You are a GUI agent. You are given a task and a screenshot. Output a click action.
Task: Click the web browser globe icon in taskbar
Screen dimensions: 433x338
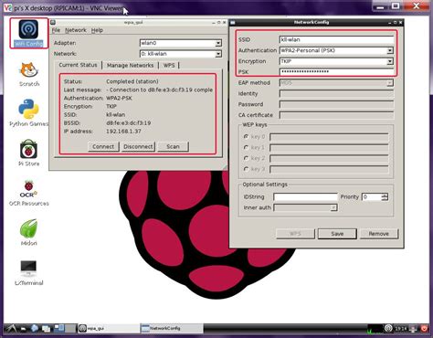35,328
